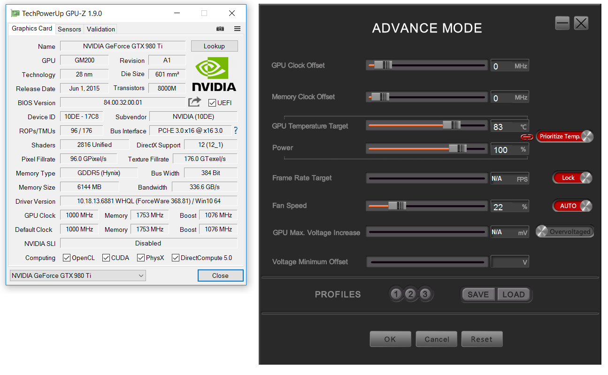Click the Memory Size value 6144 MB
Viewport: 608px width, 375px height.
pyautogui.click(x=90, y=187)
